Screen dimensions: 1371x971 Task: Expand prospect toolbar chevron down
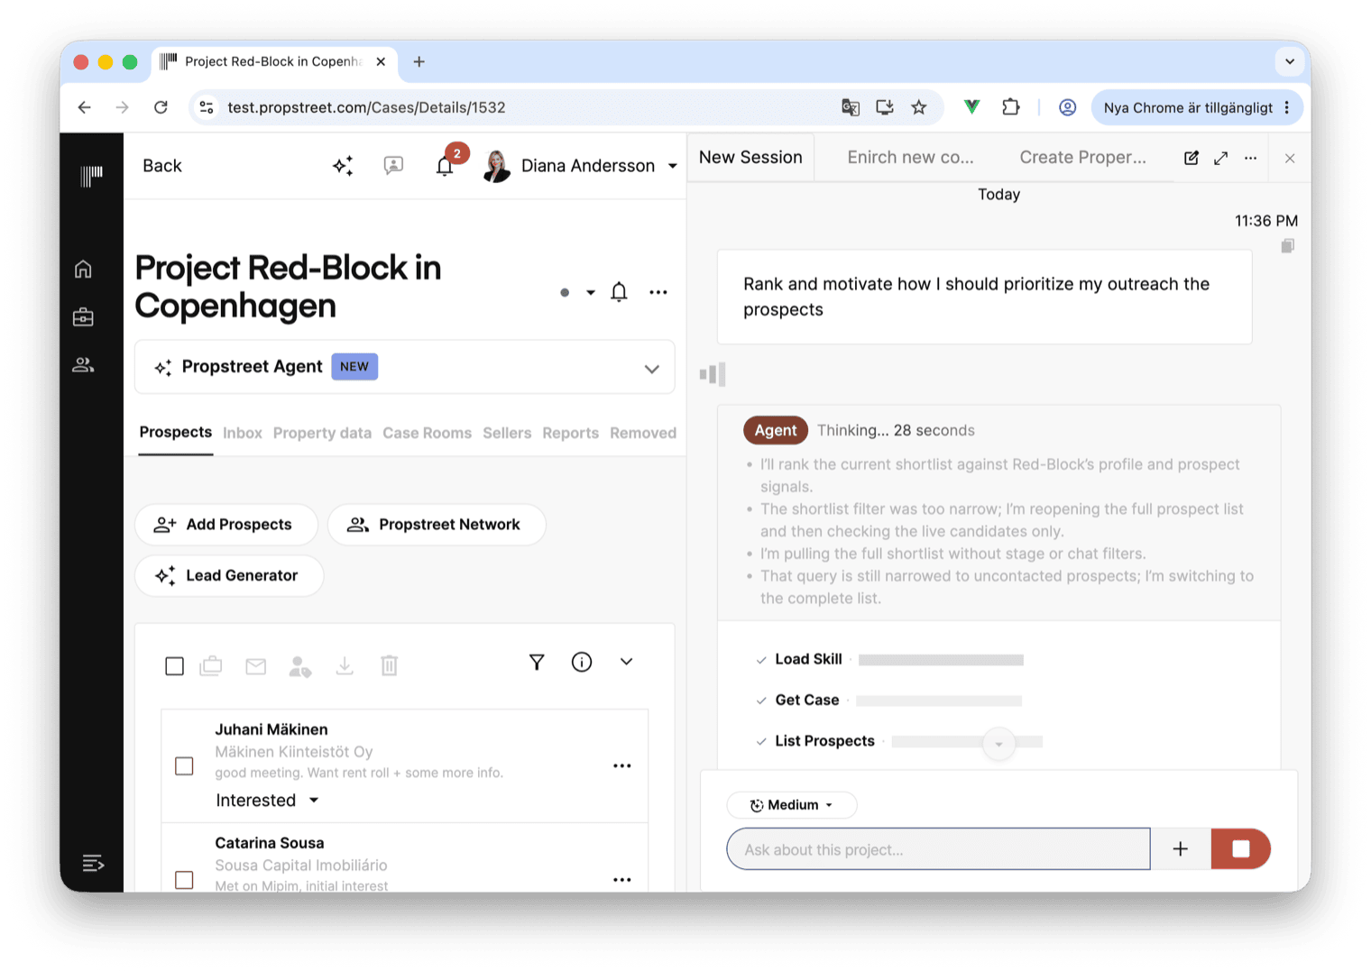point(627,662)
